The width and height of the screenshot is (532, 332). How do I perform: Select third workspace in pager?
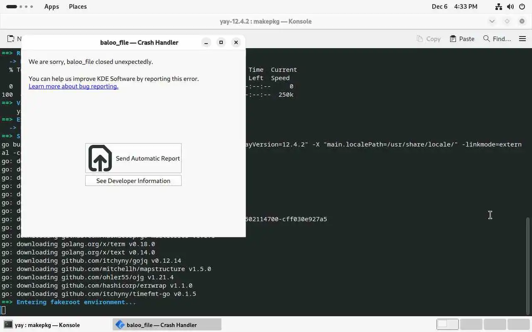pyautogui.click(x=495, y=324)
